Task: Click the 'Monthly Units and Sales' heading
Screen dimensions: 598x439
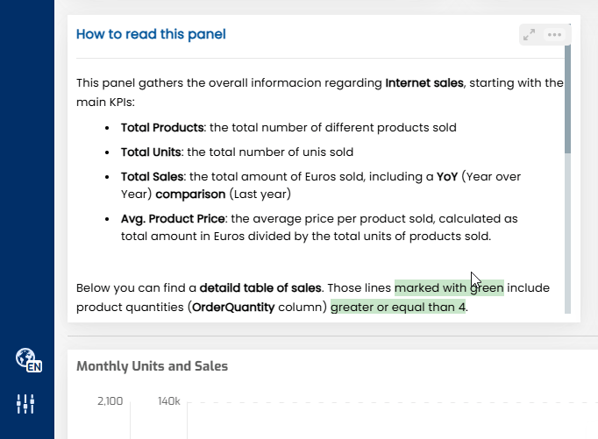Action: point(152,366)
